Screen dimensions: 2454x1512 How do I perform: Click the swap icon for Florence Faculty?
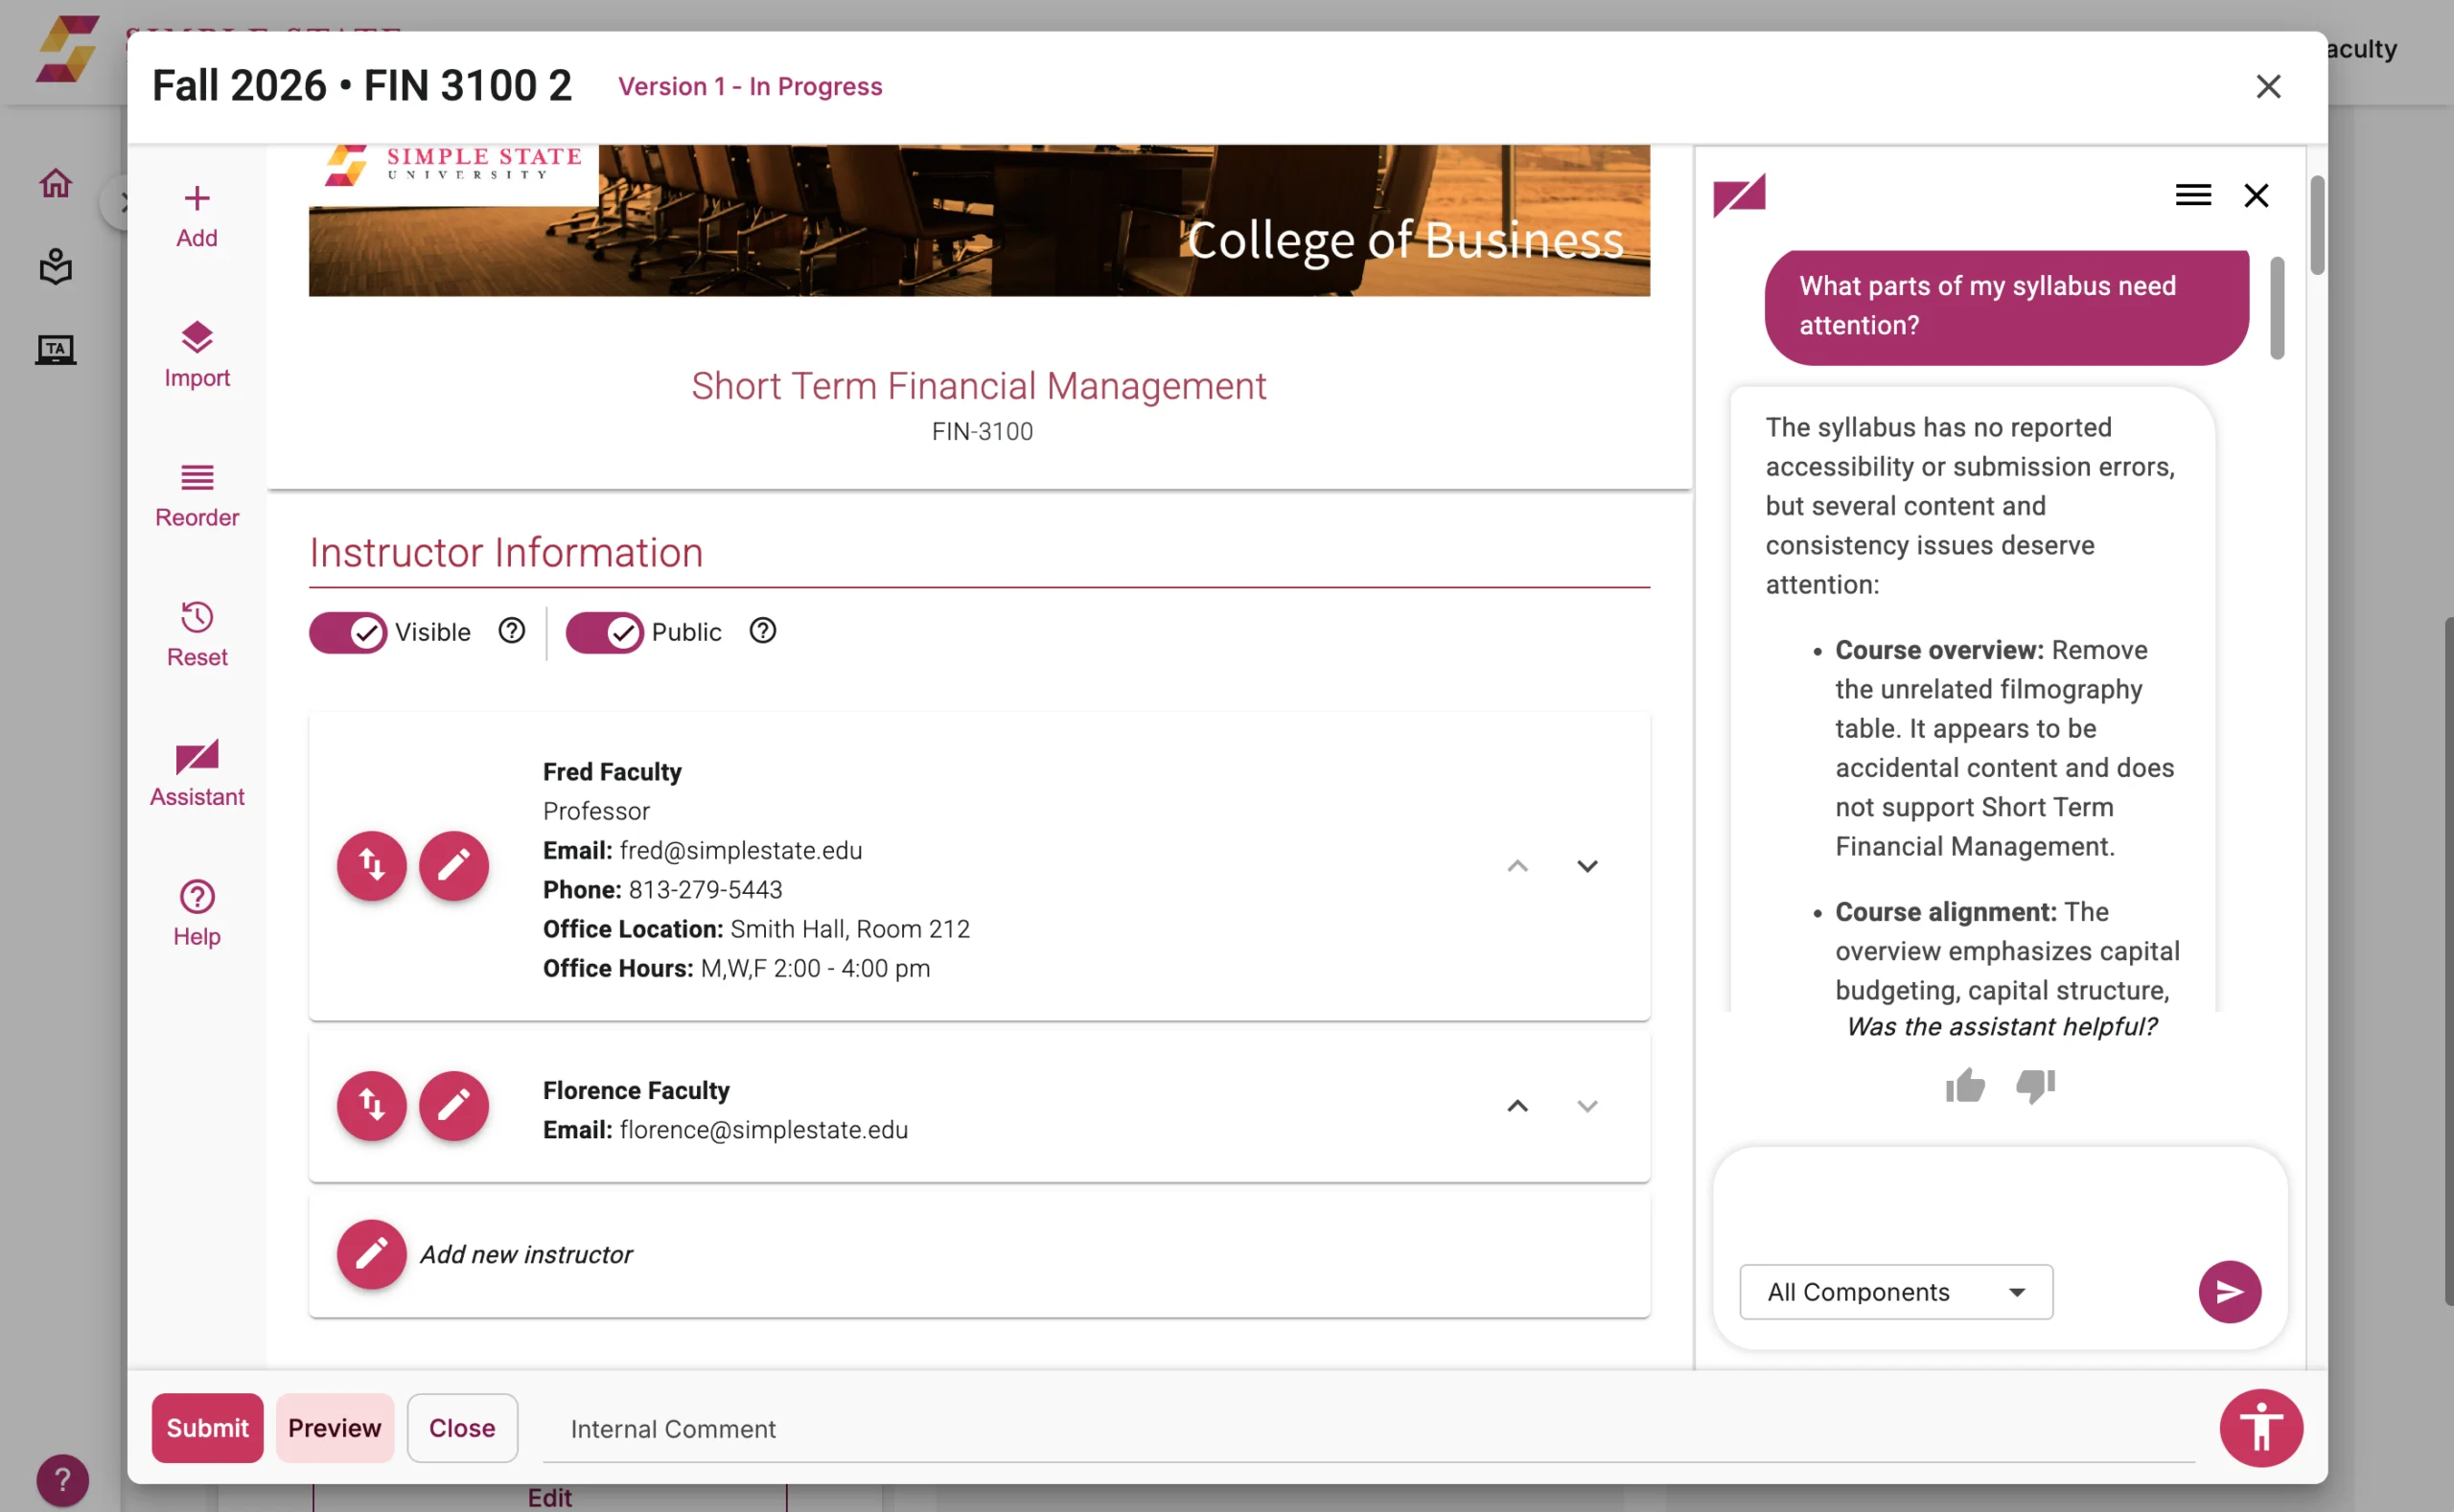[371, 1105]
